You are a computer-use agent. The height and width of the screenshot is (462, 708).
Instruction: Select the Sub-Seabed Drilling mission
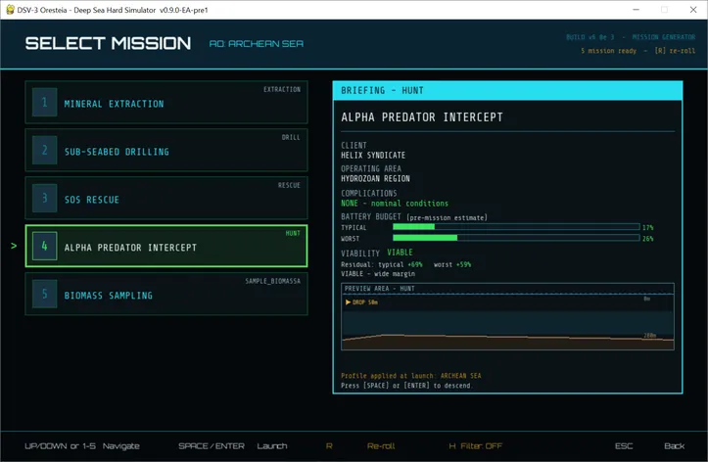166,150
